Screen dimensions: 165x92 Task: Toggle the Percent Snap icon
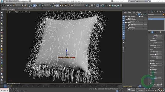coord(66,6)
